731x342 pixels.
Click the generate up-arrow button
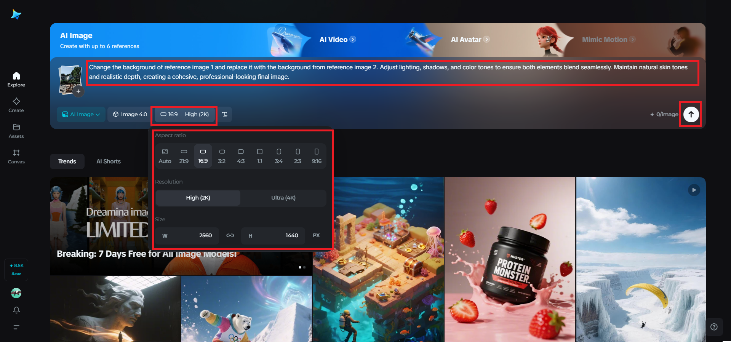coord(691,114)
